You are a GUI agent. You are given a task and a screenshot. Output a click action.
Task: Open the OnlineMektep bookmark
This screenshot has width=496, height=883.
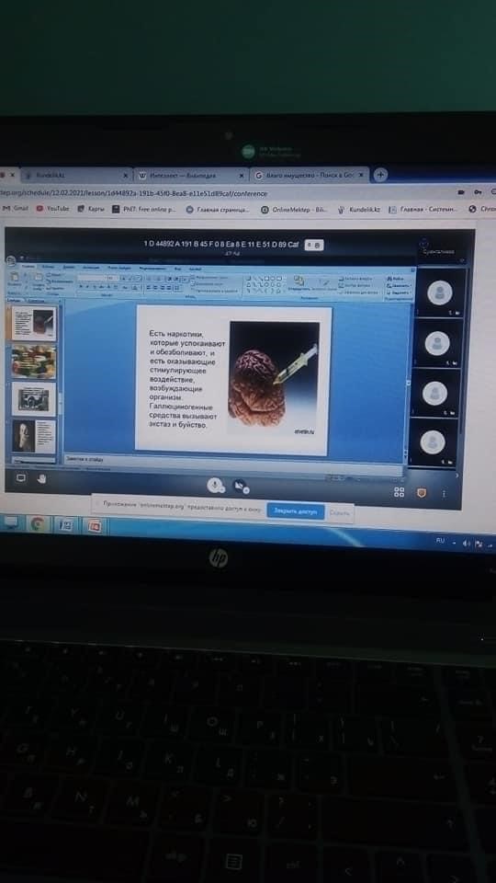pos(294,210)
